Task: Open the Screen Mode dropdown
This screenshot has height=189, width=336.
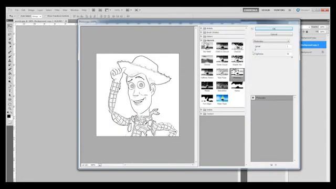Action: click(x=138, y=10)
